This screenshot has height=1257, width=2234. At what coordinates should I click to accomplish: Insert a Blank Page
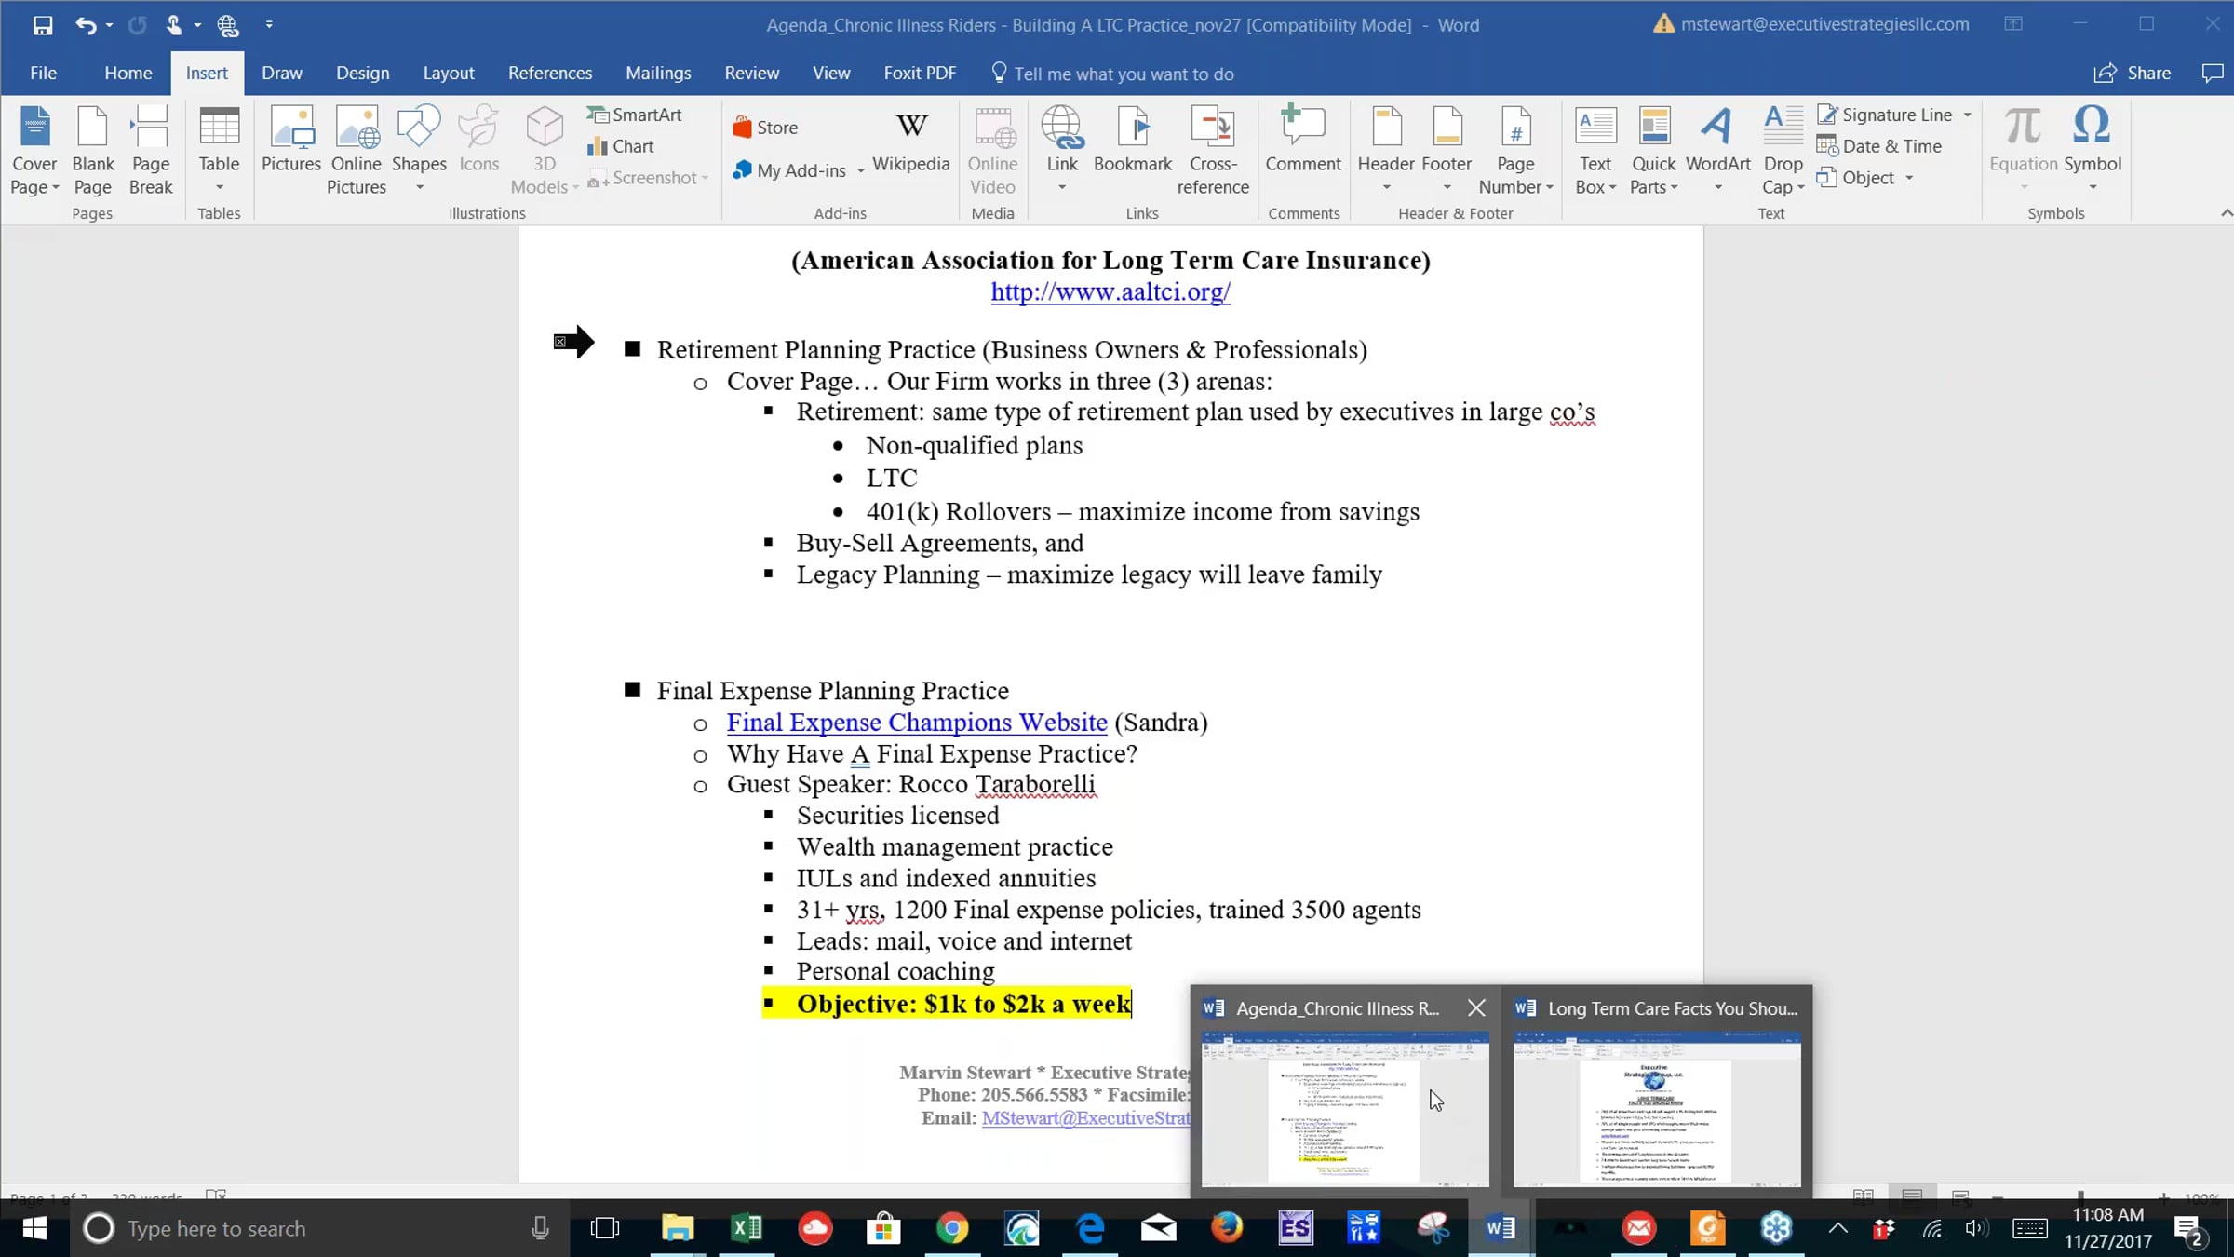pos(93,151)
